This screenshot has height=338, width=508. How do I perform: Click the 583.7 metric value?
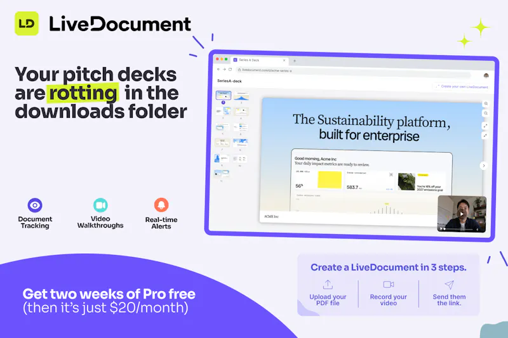352,187
